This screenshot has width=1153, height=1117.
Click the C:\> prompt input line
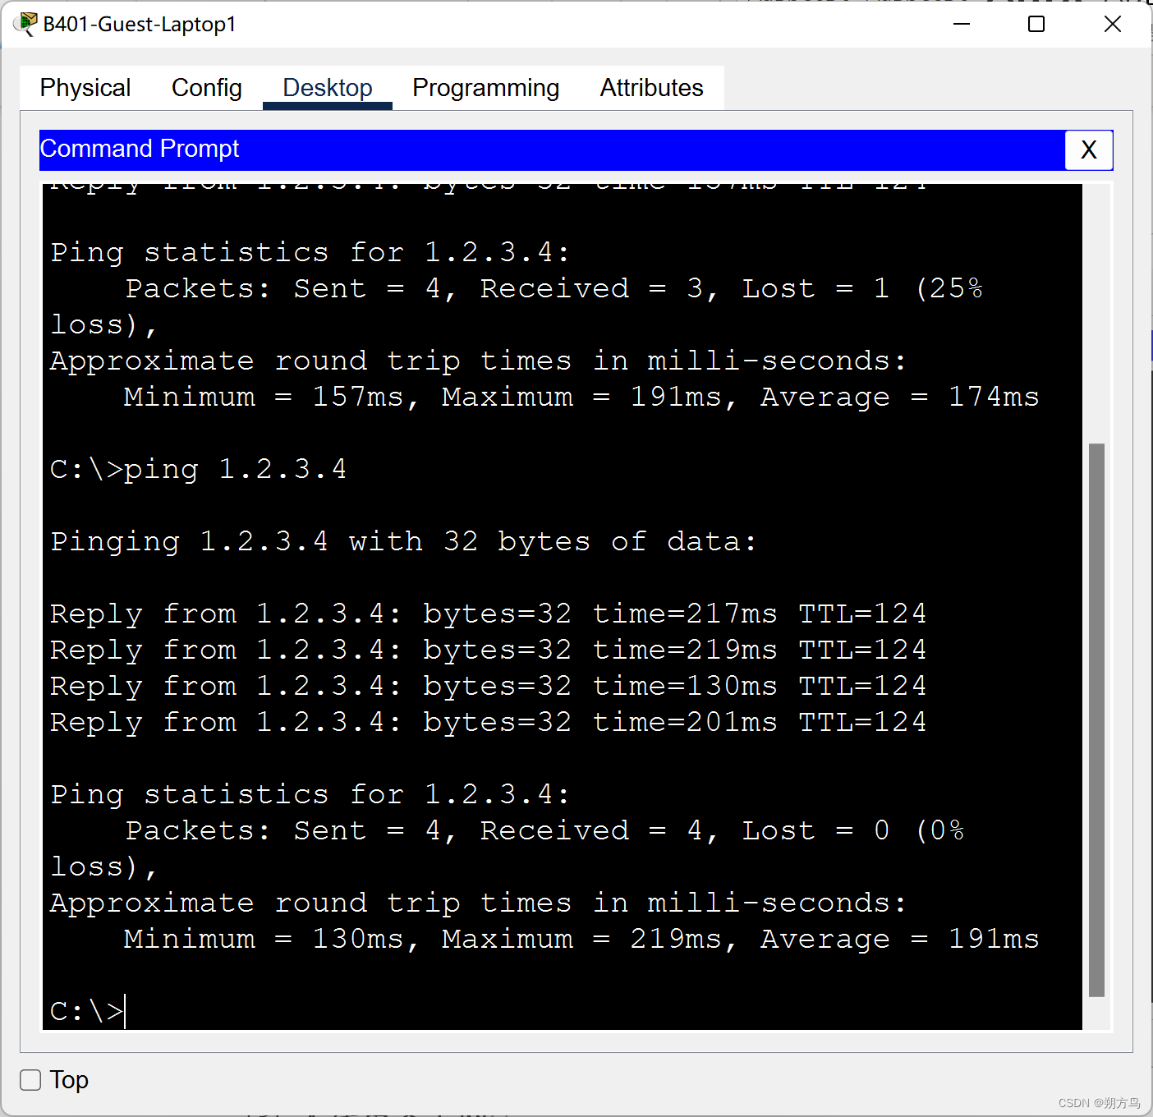point(88,1011)
